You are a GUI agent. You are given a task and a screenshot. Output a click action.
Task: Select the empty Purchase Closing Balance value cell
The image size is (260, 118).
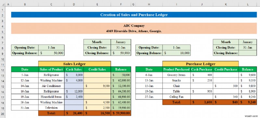(248, 53)
